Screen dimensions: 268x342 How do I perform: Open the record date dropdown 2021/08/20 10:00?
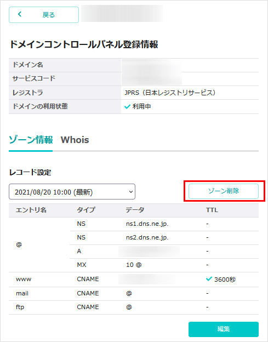coord(72,192)
